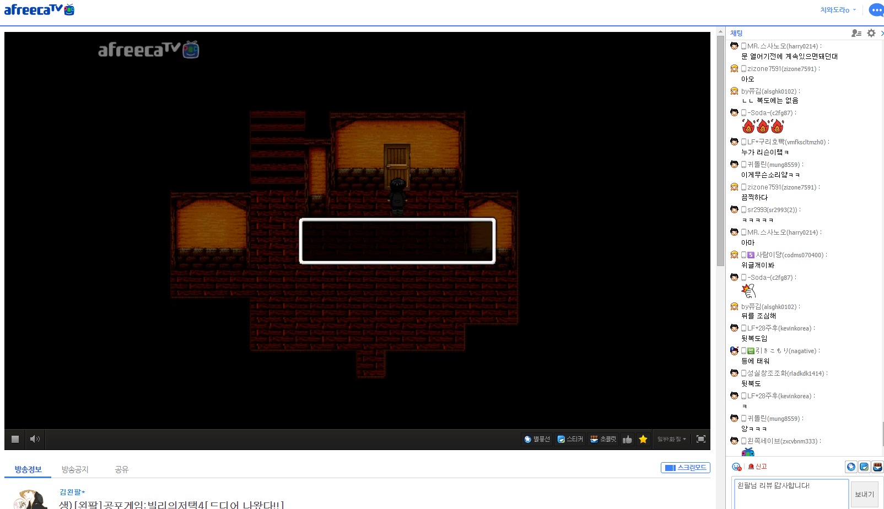Click user 성실장조조화(rladkdk1414)
The height and width of the screenshot is (509, 884).
point(786,373)
